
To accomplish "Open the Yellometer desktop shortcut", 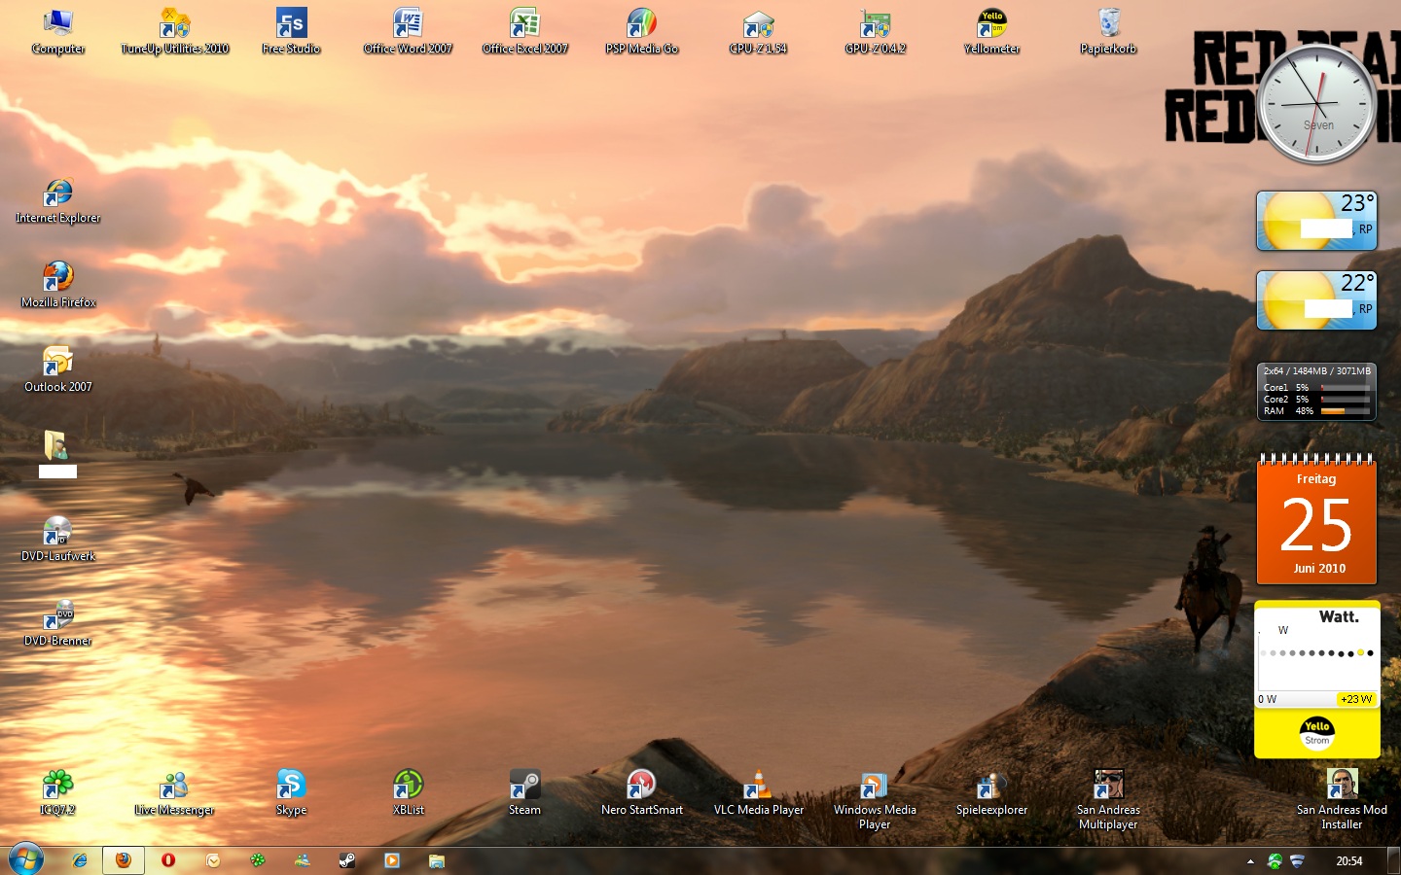I will pyautogui.click(x=991, y=31).
